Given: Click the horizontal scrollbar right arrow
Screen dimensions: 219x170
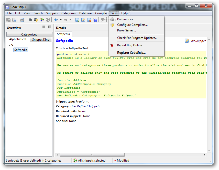Looking at the screenshot, I should click(x=205, y=155).
